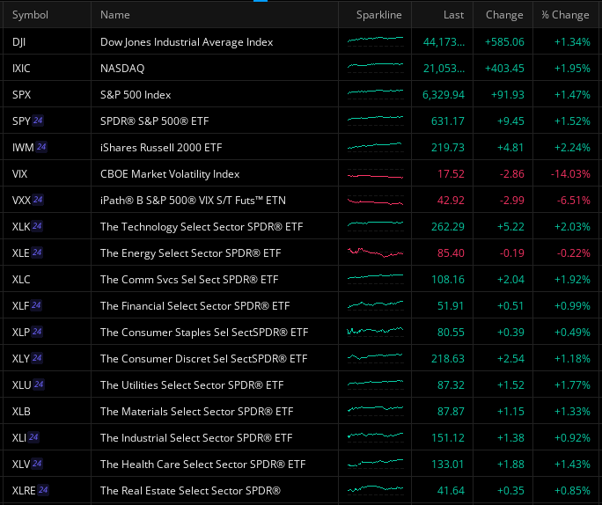The width and height of the screenshot is (602, 505).
Task: Click SPY last price 631.17
Action: (x=448, y=121)
